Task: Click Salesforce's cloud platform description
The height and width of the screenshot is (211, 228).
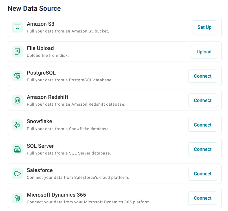Action: click(78, 178)
